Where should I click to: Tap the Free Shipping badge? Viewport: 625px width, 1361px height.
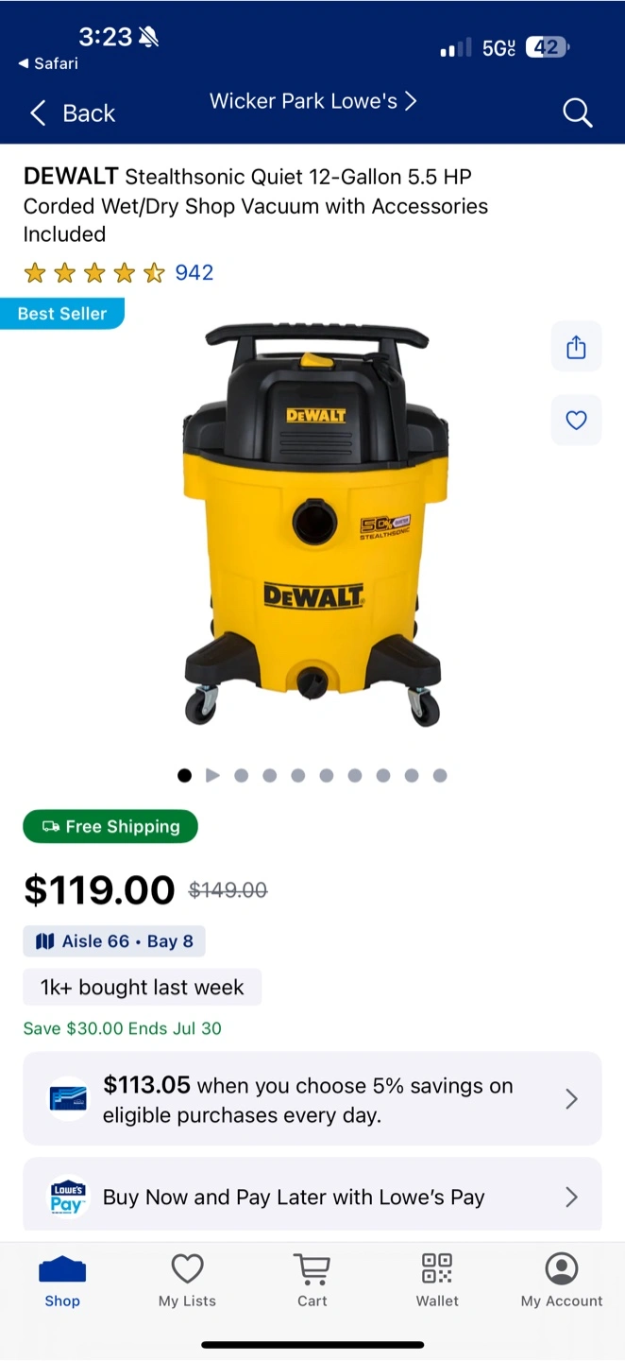point(110,826)
